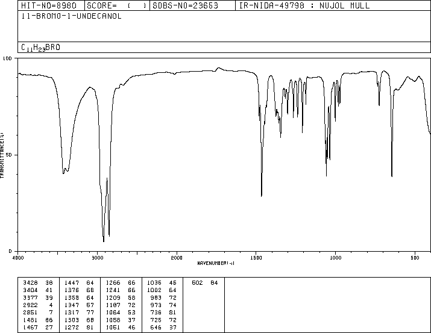Click the HIT-NO=8980 header field
This screenshot has width=431, height=333.
tap(49, 5)
